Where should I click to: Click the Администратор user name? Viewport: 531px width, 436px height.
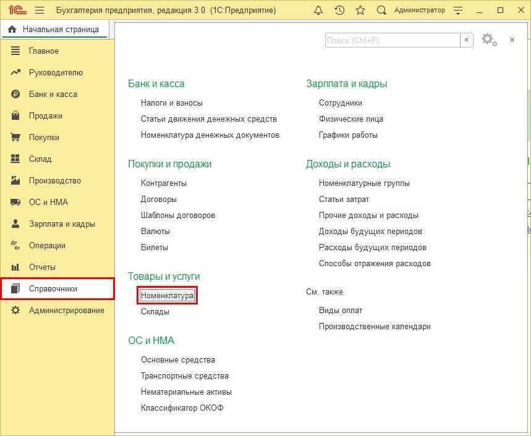[x=419, y=10]
